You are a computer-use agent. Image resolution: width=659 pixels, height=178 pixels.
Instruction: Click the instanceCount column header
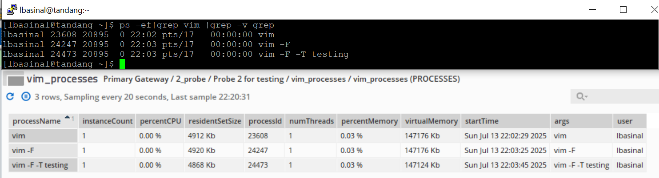[x=107, y=121]
